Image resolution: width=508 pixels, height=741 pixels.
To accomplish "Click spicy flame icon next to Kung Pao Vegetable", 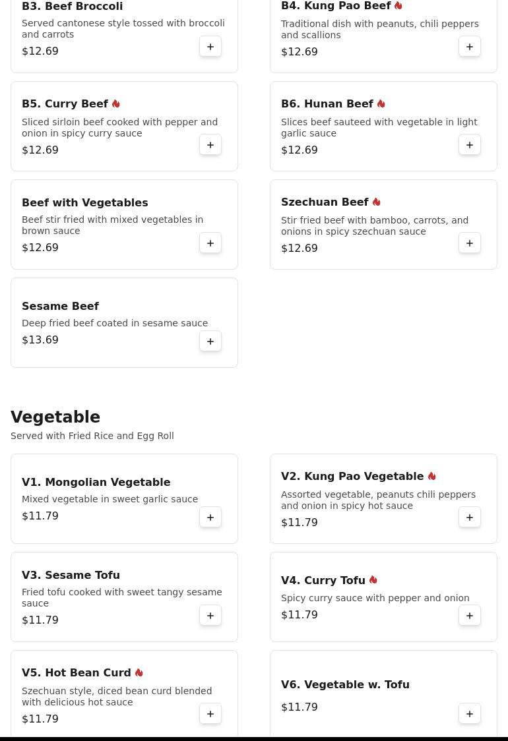I will click(431, 476).
